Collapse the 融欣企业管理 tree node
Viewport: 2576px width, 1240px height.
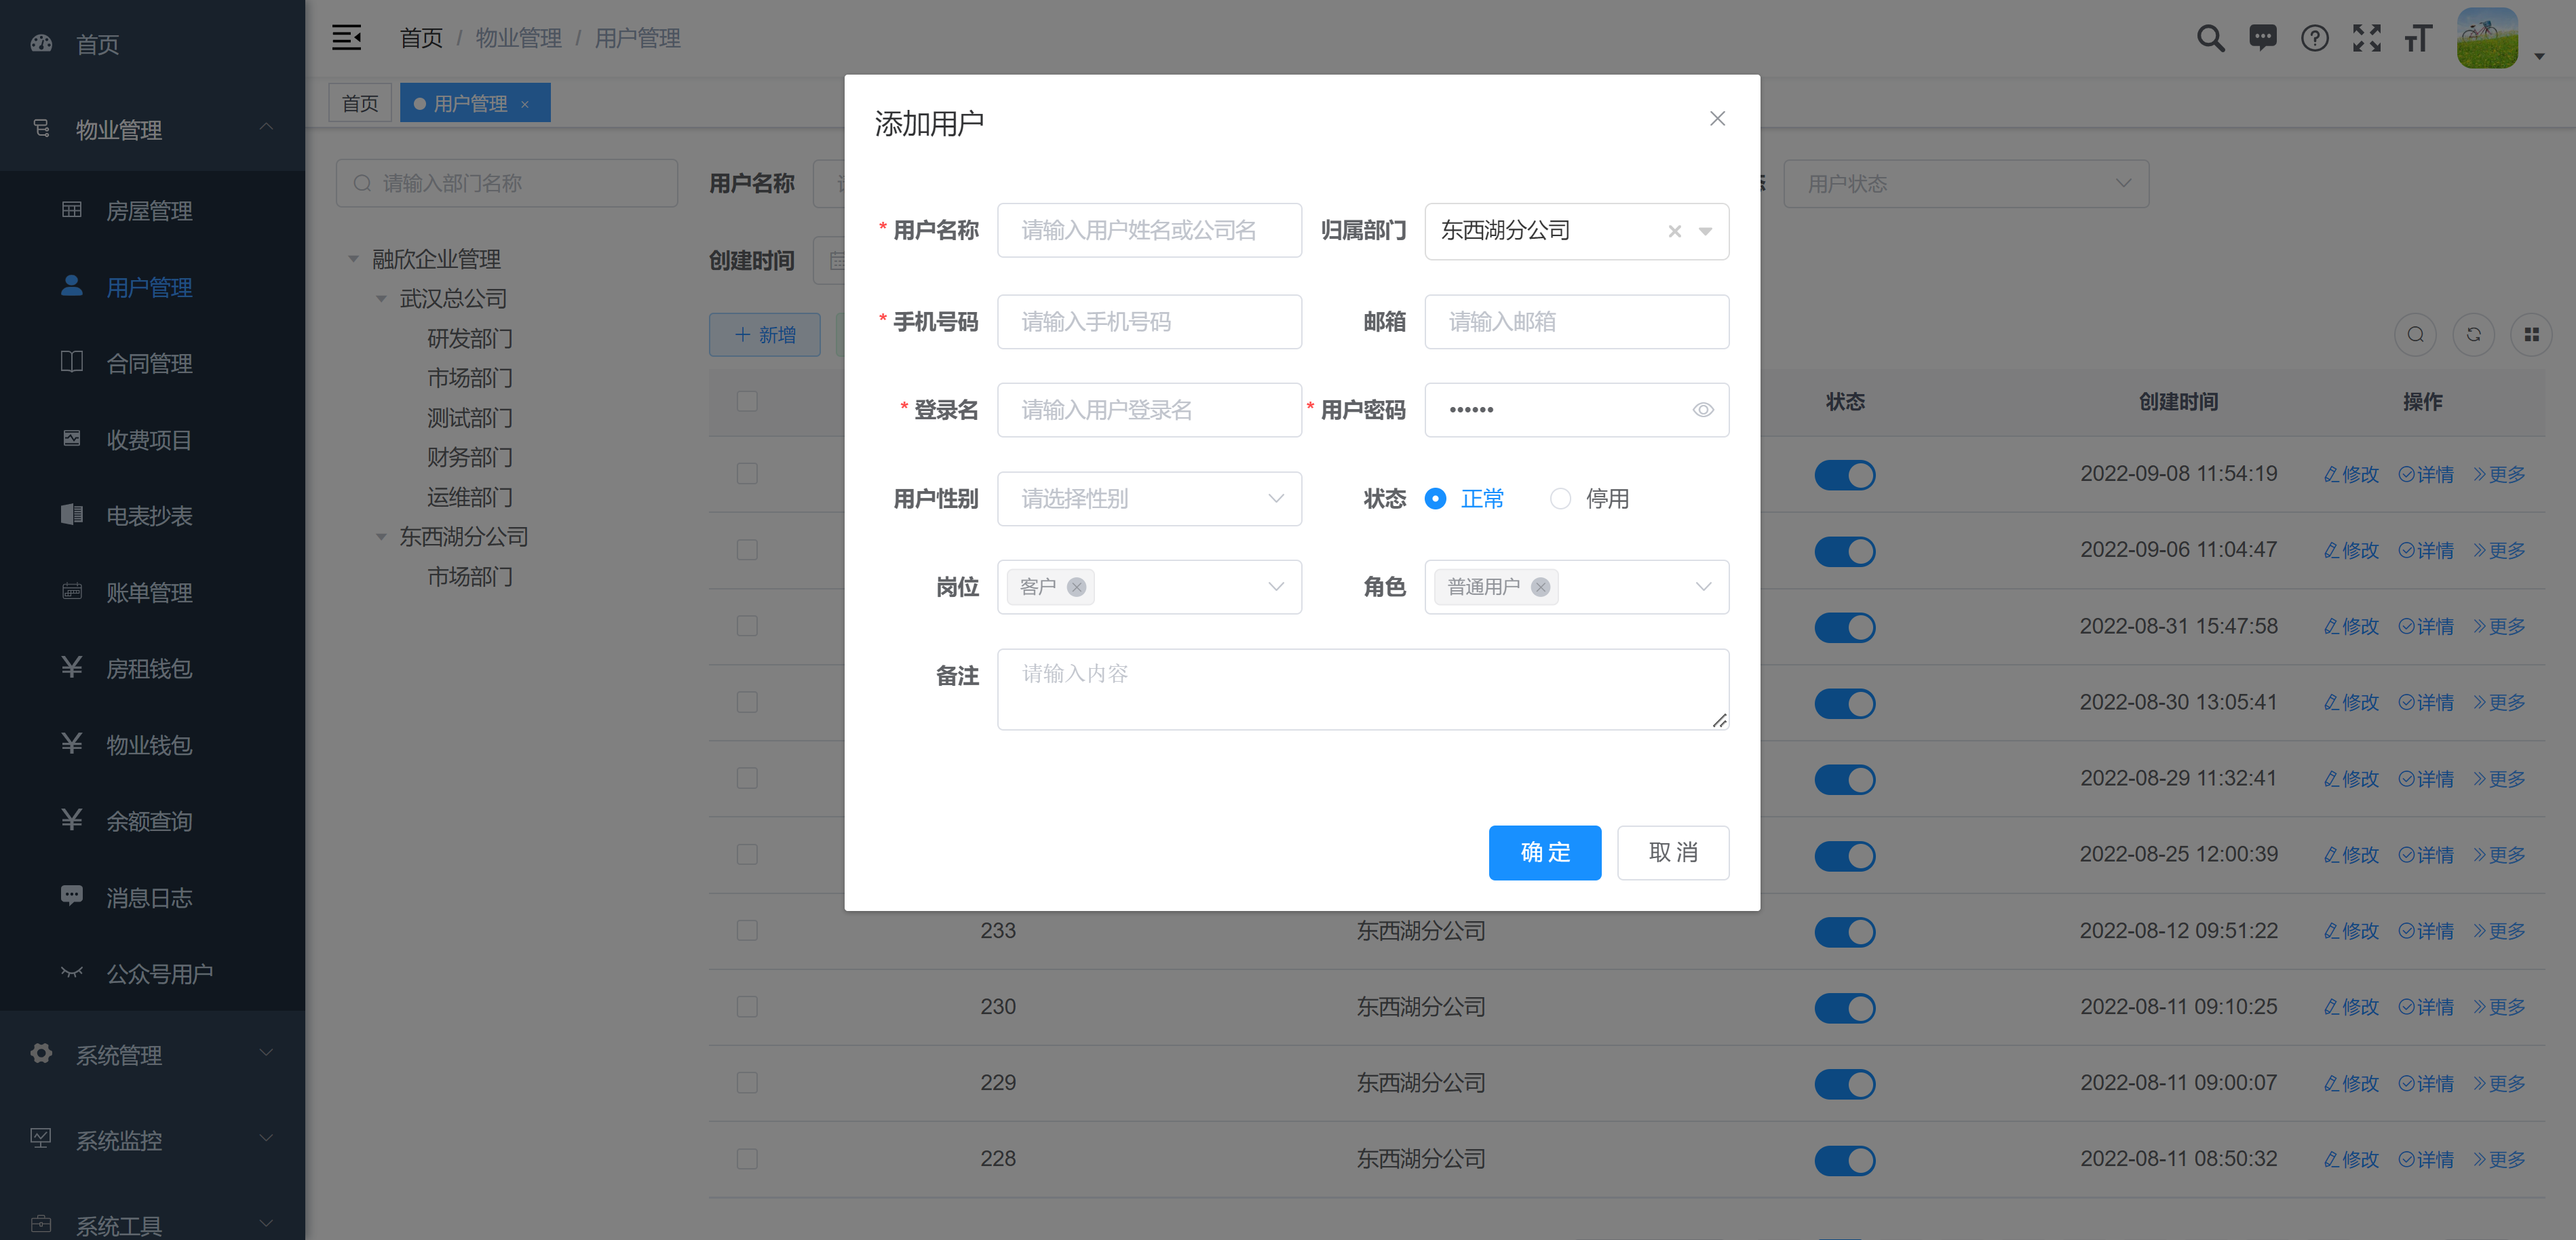point(353,259)
